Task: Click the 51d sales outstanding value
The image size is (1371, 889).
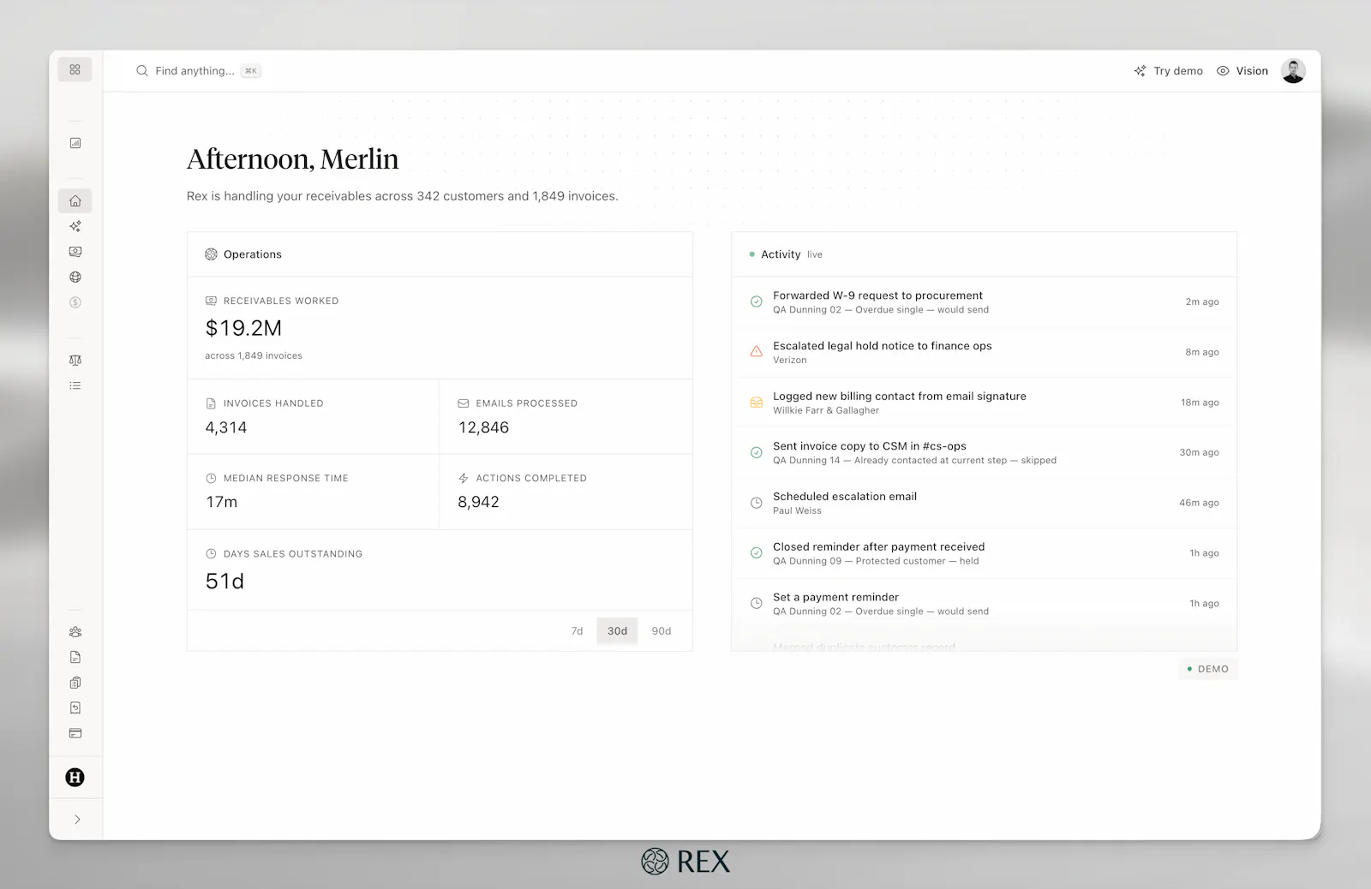Action: click(x=225, y=582)
